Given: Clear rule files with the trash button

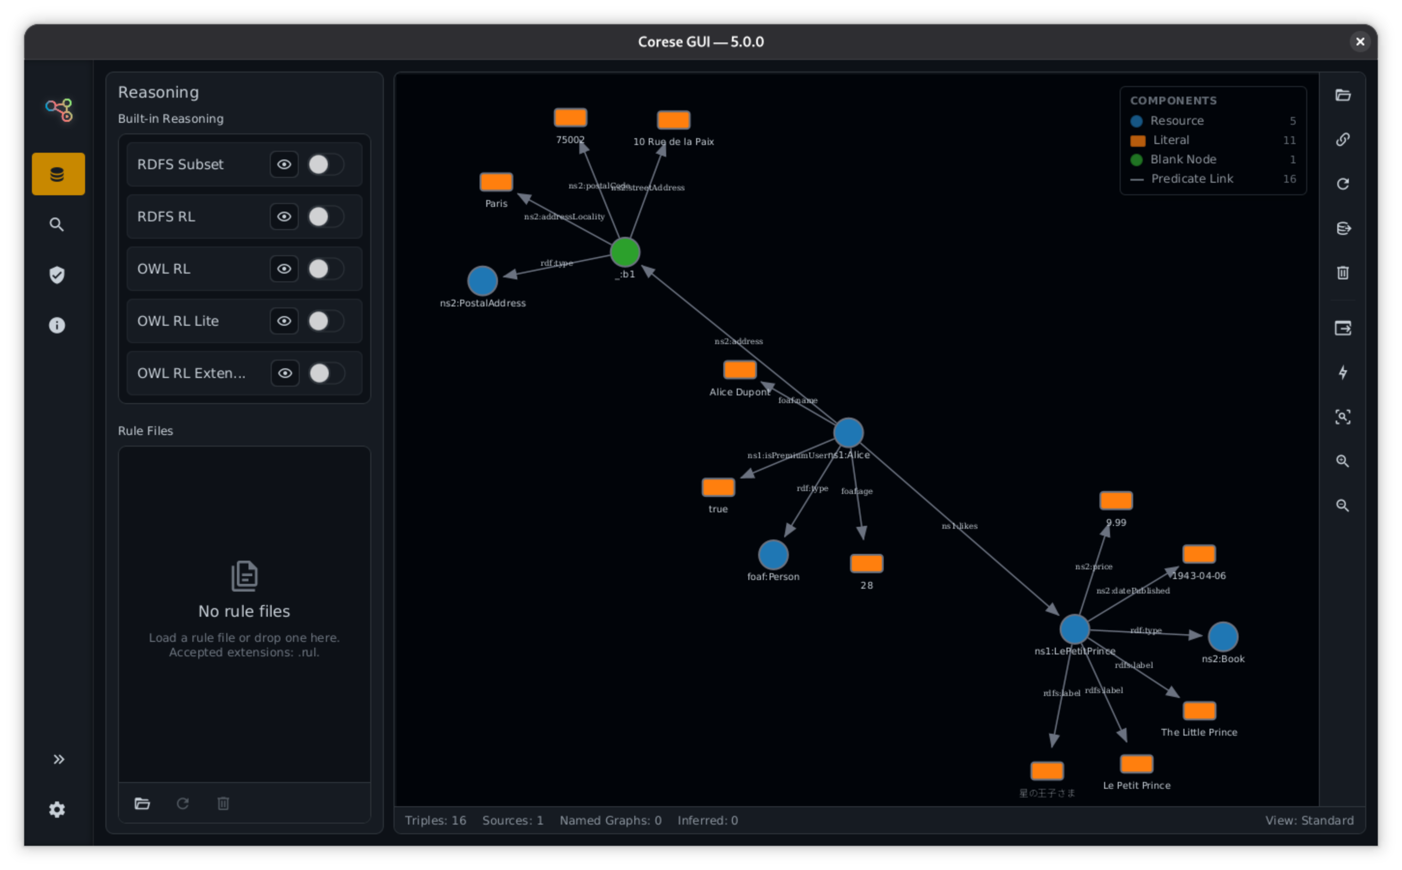Looking at the screenshot, I should coord(223,803).
